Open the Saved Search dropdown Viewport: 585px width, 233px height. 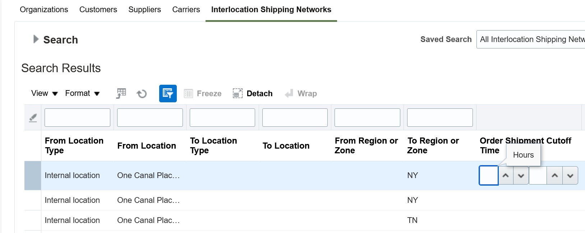tap(532, 39)
